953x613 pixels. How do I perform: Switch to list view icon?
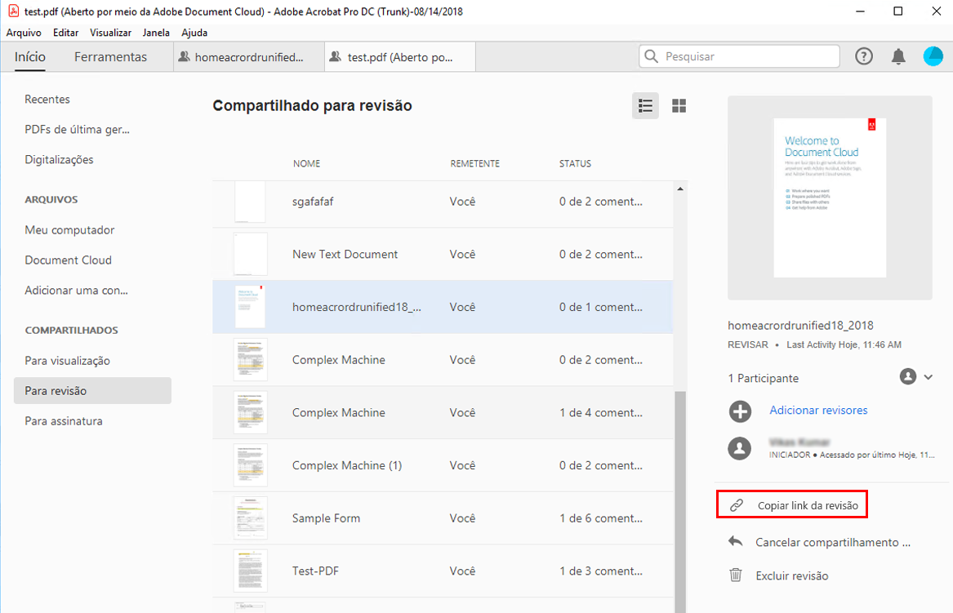[645, 106]
